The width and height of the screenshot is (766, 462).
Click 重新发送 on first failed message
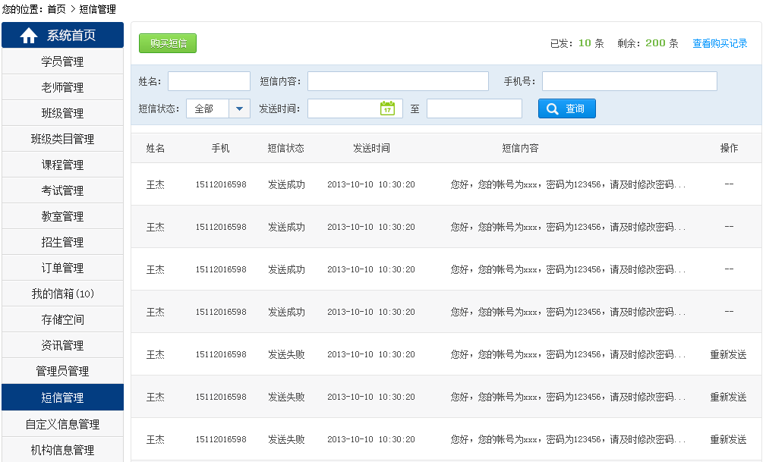click(x=728, y=354)
